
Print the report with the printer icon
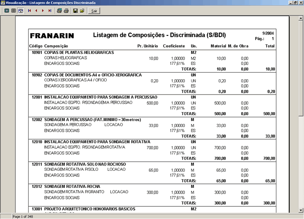click(x=66, y=11)
